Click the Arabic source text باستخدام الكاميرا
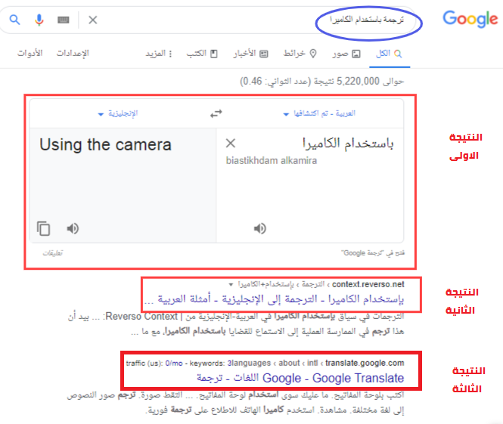This screenshot has width=503, height=424. 348,144
